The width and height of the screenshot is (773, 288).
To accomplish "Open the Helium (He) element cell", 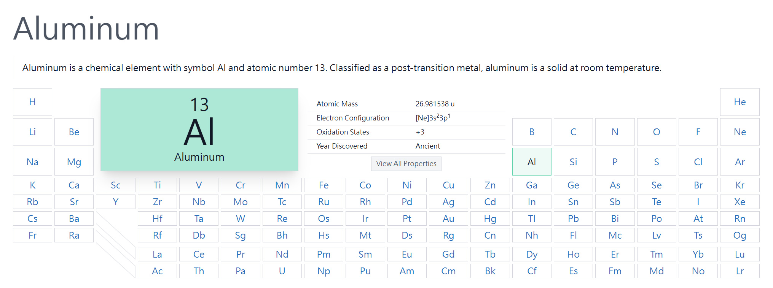I will [x=740, y=102].
